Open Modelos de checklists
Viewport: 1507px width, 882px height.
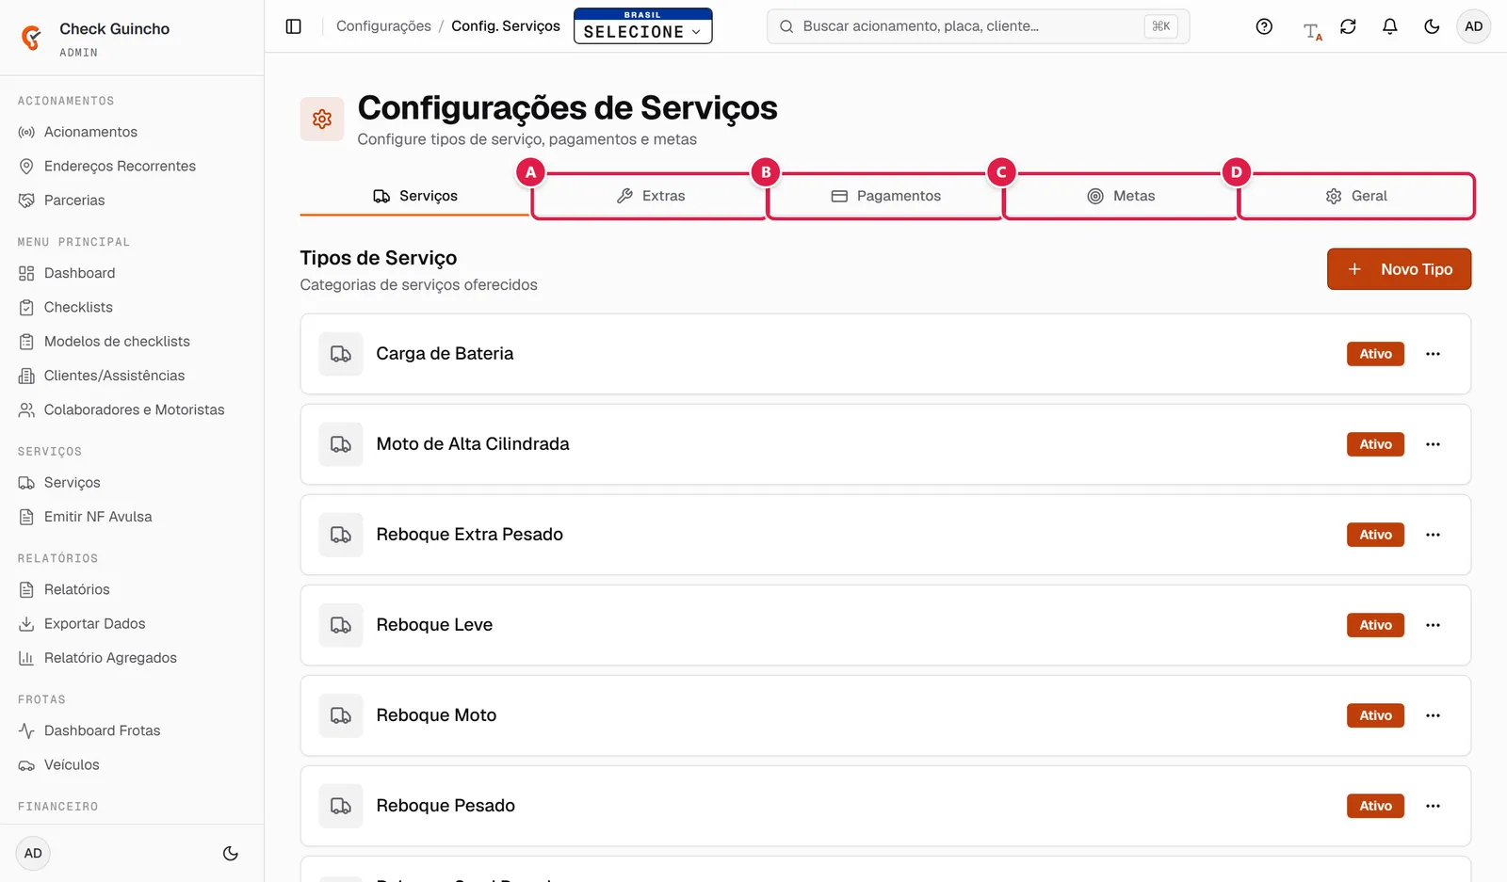tap(117, 342)
